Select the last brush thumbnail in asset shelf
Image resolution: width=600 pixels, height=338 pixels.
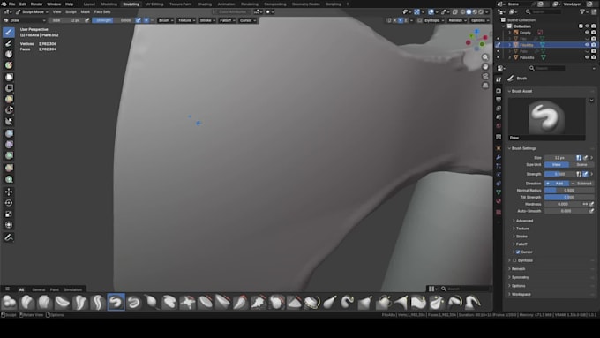pos(473,302)
